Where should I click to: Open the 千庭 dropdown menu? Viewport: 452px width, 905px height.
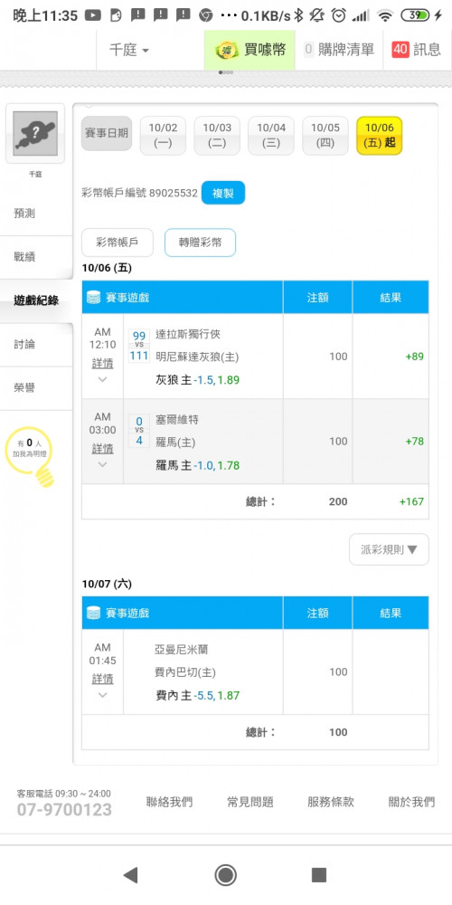coord(129,50)
